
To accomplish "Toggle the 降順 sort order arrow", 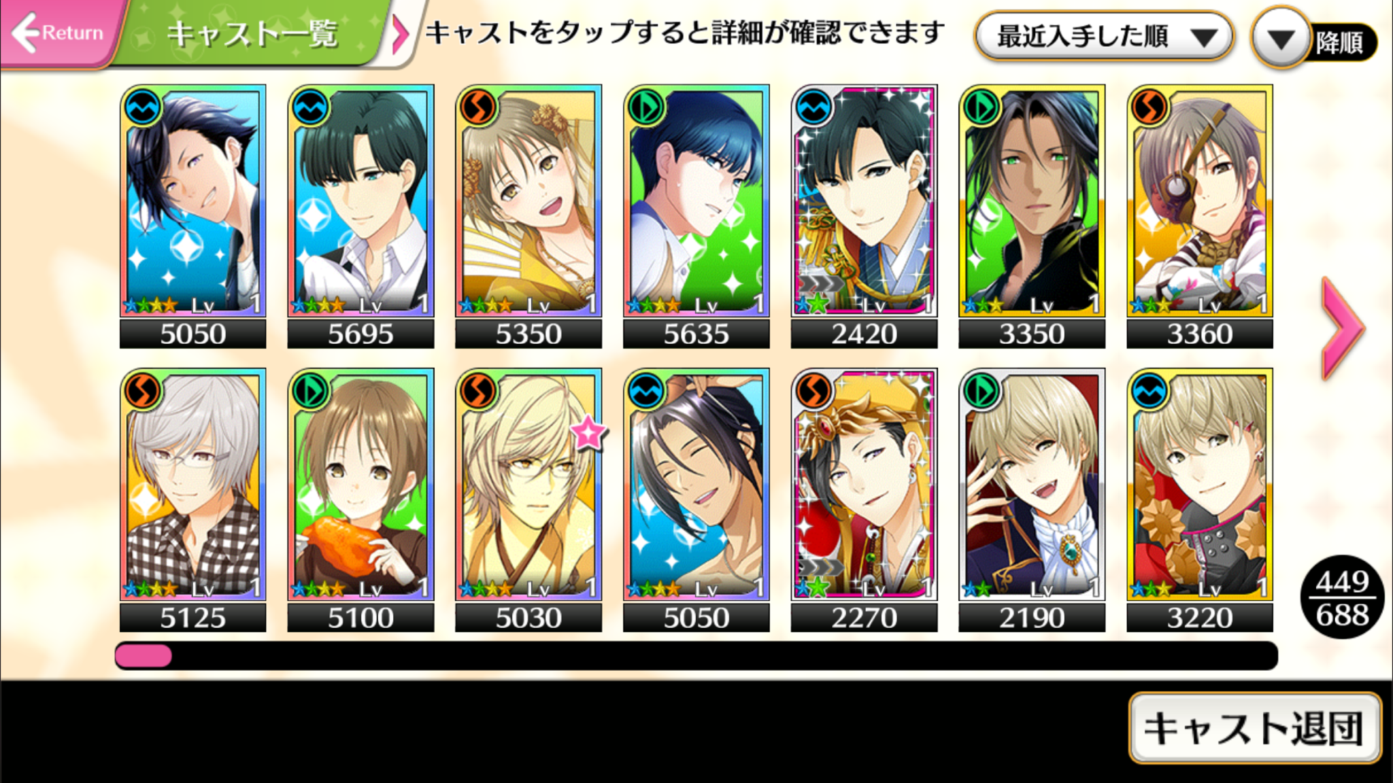I will 1281,39.
